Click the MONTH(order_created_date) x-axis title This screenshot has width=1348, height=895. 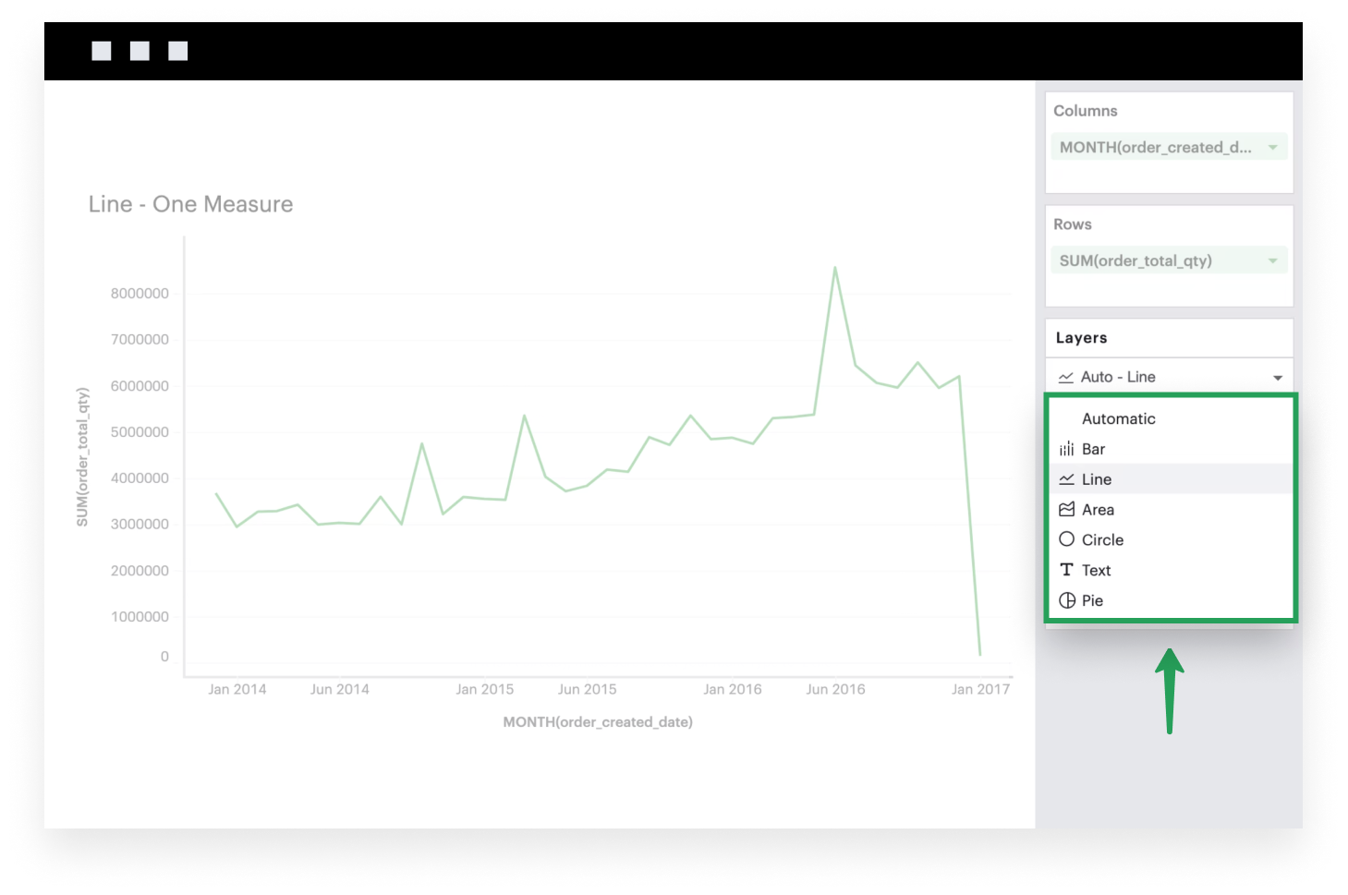point(598,722)
